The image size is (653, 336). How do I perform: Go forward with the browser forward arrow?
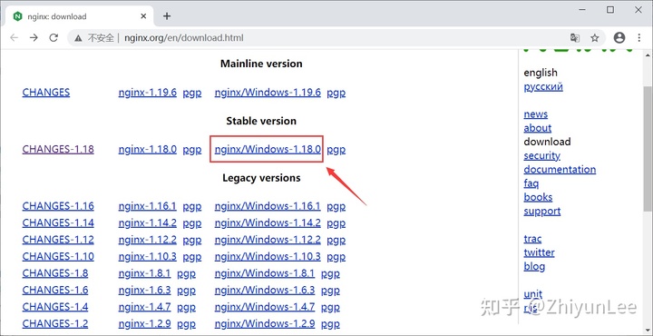click(x=34, y=38)
